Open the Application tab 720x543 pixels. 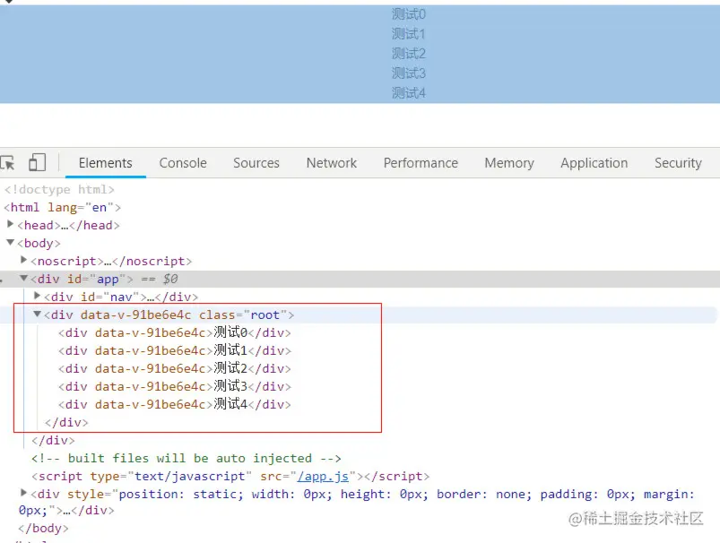(594, 163)
